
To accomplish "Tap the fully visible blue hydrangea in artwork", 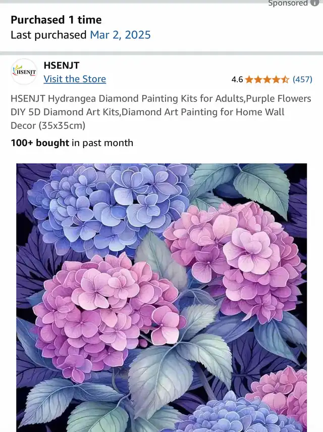I will point(110,208).
